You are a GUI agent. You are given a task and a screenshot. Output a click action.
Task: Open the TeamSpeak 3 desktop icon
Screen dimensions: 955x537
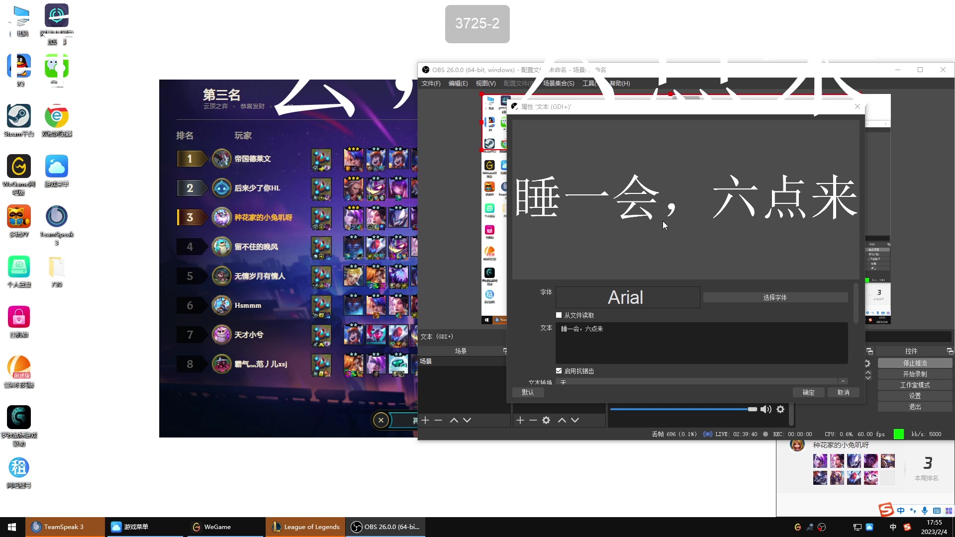(x=57, y=225)
